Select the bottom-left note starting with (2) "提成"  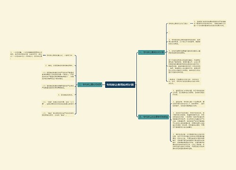(58, 114)
